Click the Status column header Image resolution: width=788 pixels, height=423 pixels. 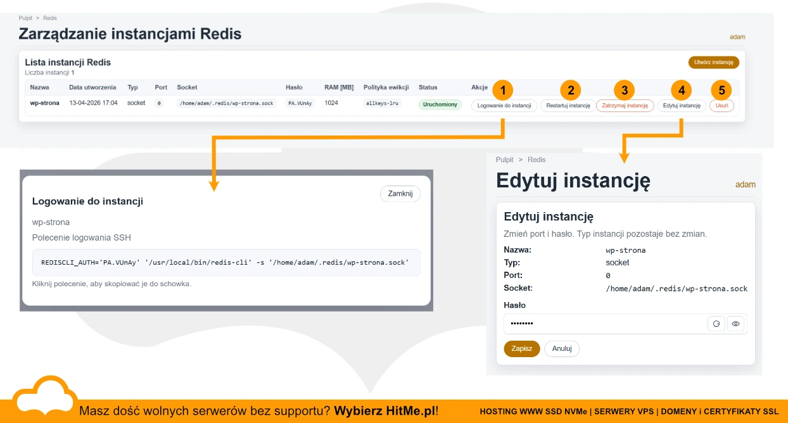point(428,87)
